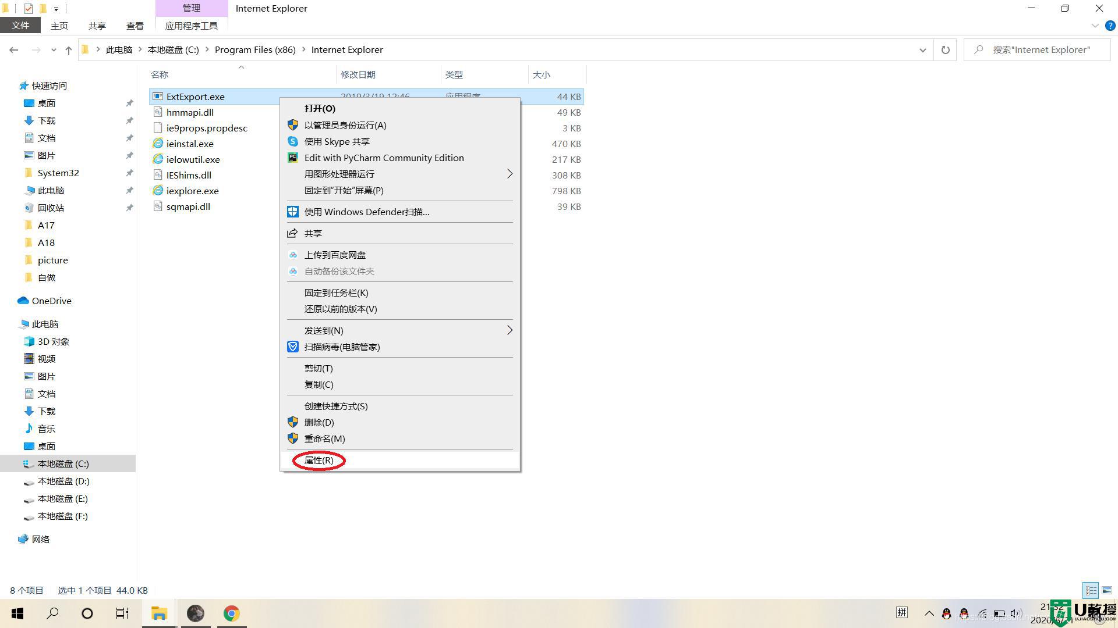The image size is (1118, 628).
Task: Click chevron after 此电脑 in address path
Action: click(x=140, y=50)
